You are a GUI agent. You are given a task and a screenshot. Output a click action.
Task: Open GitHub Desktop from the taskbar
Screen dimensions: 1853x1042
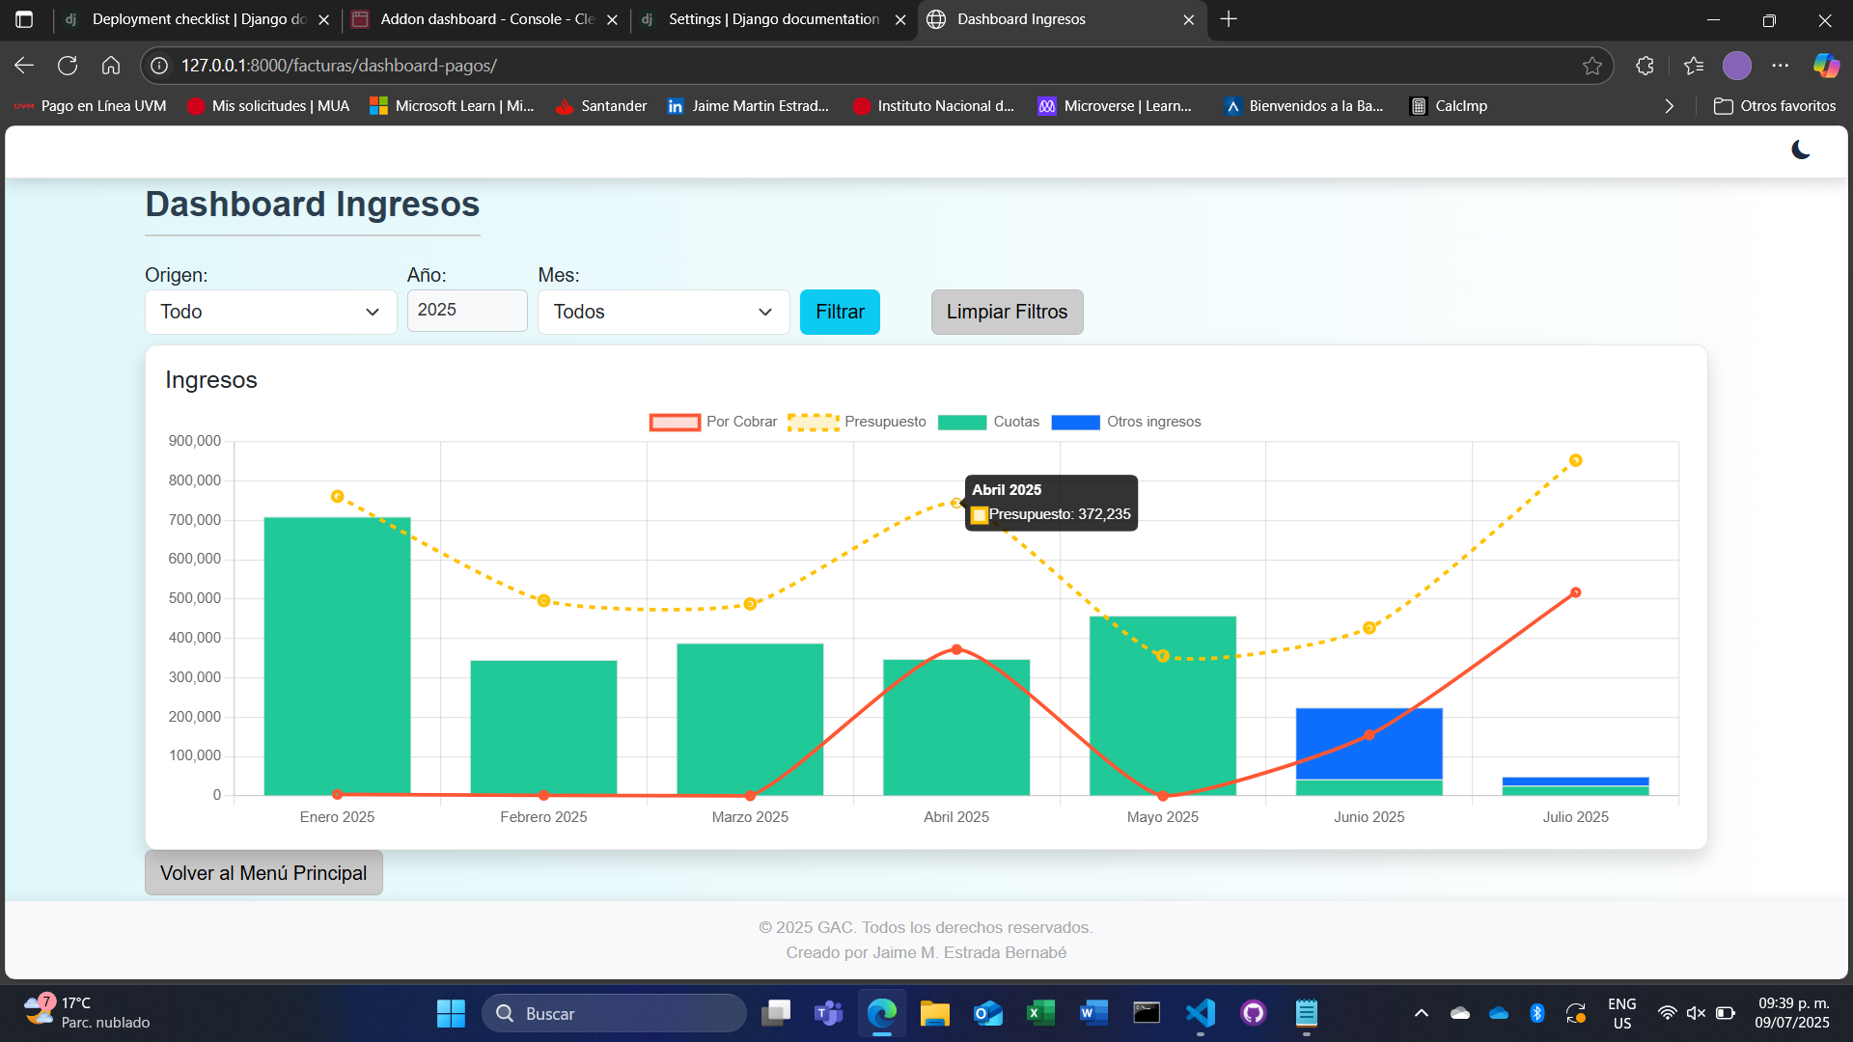1253,1013
